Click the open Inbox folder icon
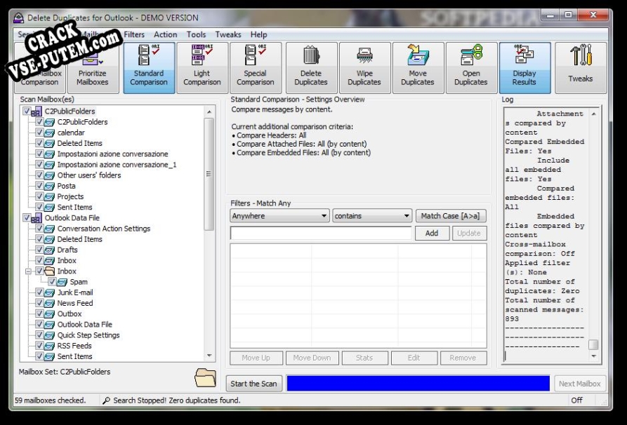The height and width of the screenshot is (425, 627). click(50, 271)
